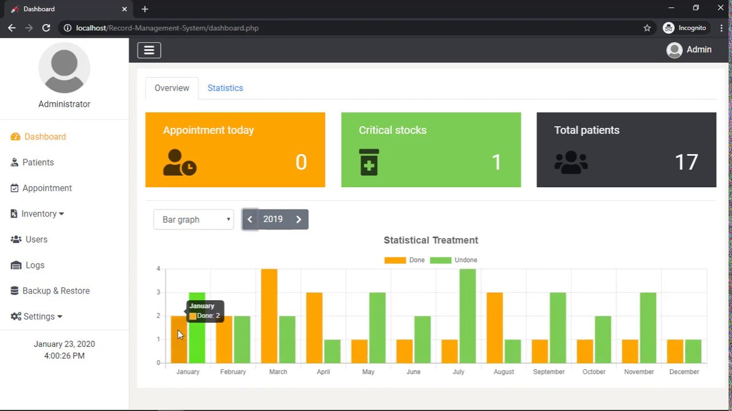Click the April Done bar
The image size is (732, 411).
[x=315, y=328]
